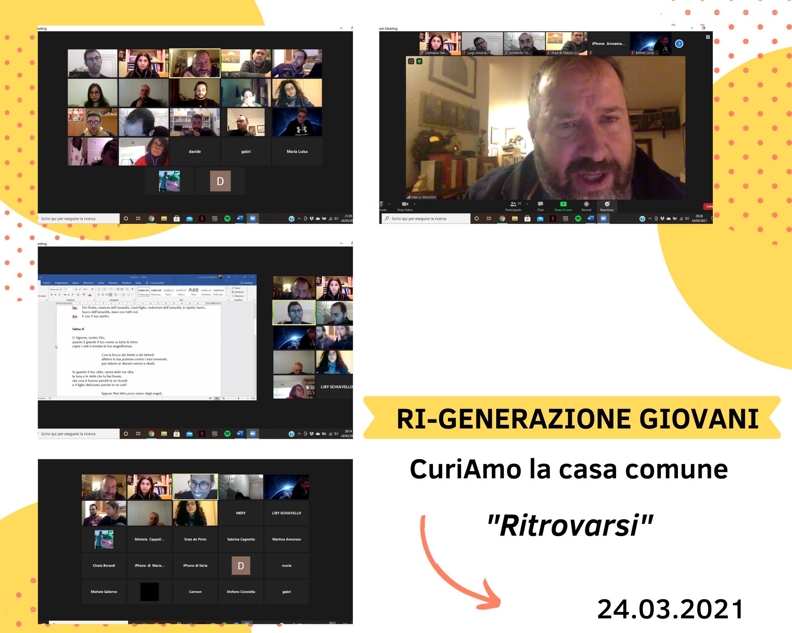Screen dimensions: 792x633
Task: Apply the Normale style in Word
Action: [x=144, y=292]
